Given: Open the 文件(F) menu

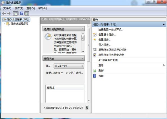Looking at the screenshot, I should pyautogui.click(x=7, y=8).
